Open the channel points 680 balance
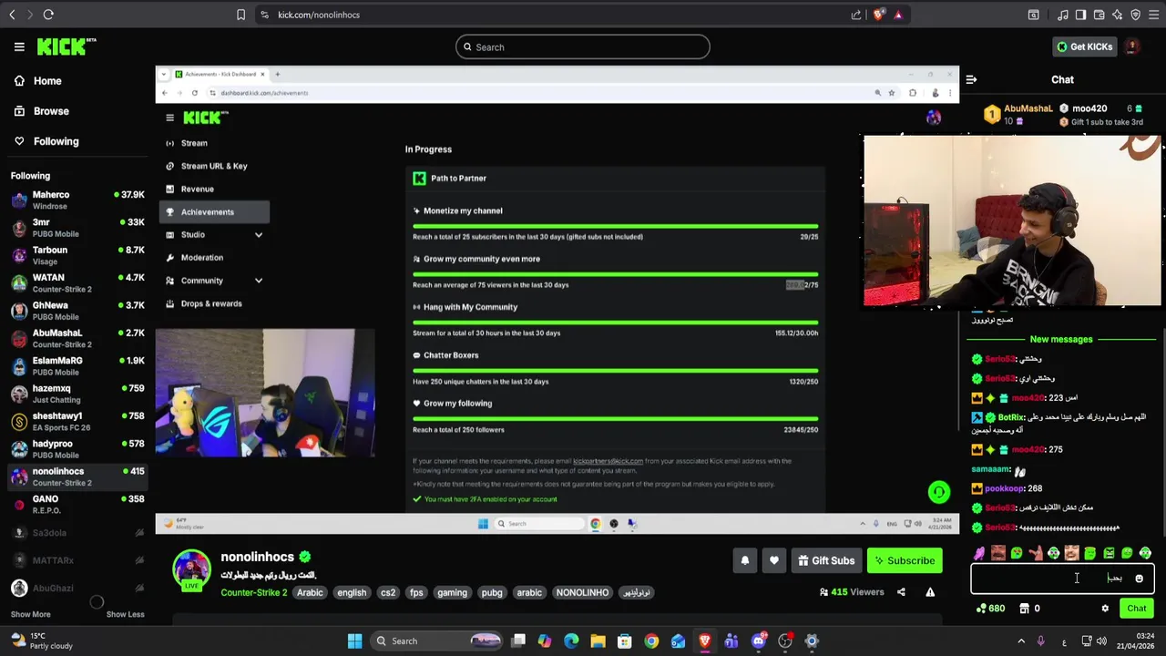Viewport: 1166px width, 656px height. point(990,609)
